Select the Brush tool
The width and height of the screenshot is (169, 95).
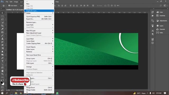point(2,35)
